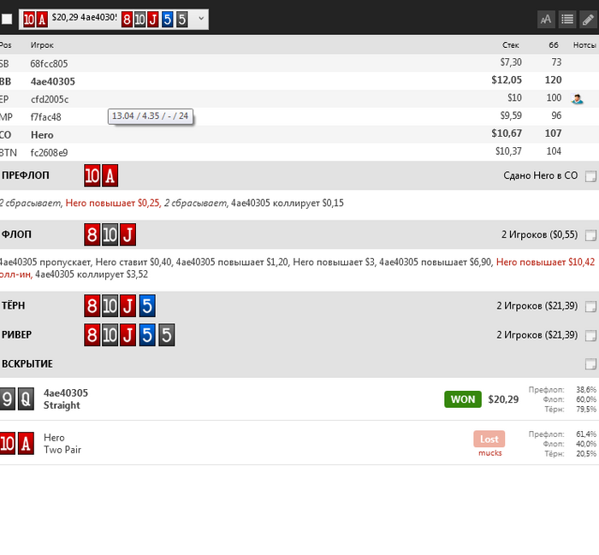
Task: Click the stats tooltip 13.04 / 4.35 / - / 24
Action: 150,116
